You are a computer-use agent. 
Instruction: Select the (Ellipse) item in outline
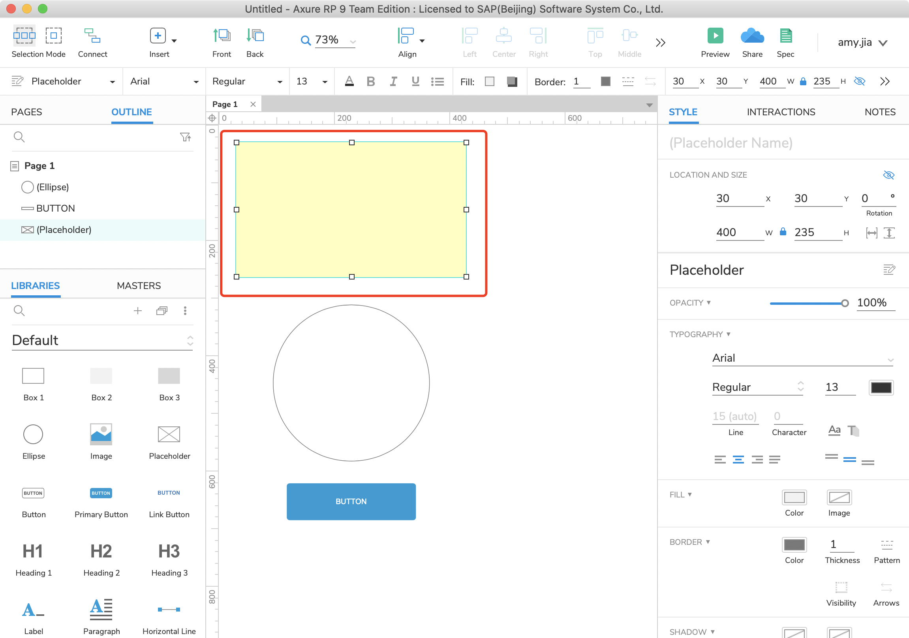[53, 187]
